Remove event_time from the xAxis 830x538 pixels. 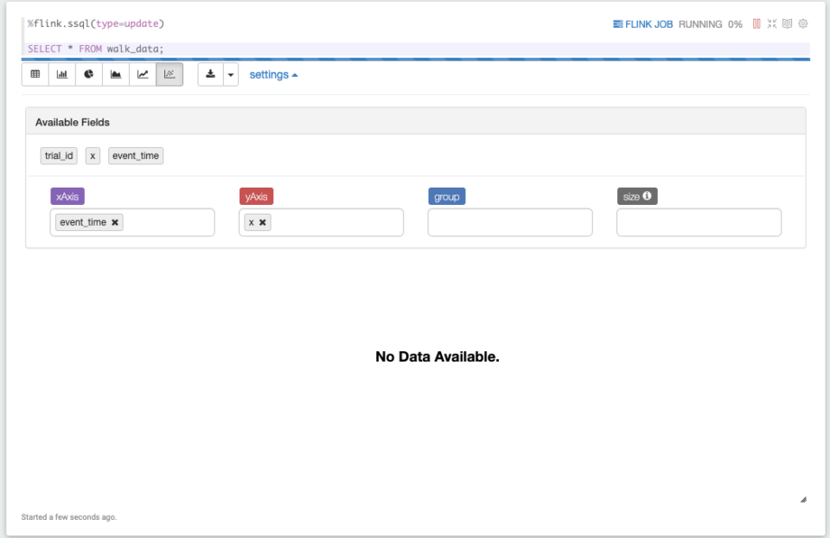(116, 221)
